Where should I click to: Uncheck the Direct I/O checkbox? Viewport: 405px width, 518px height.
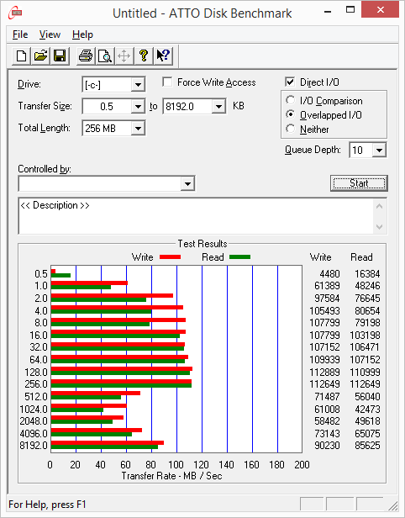tap(290, 82)
